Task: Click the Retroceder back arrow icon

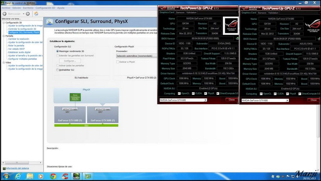Action: pyautogui.click(x=4, y=14)
